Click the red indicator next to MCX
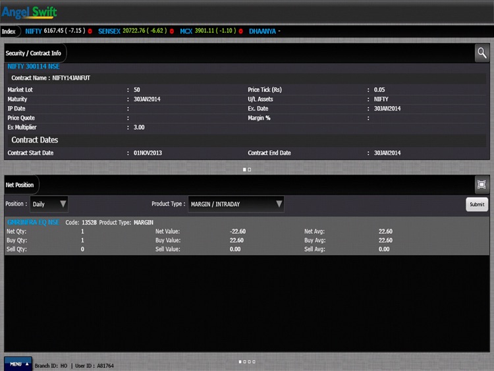Image resolution: width=494 pixels, height=371 pixels. 240,31
